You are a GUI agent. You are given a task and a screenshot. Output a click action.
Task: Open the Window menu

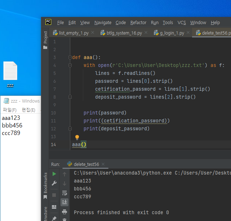coord(198,23)
